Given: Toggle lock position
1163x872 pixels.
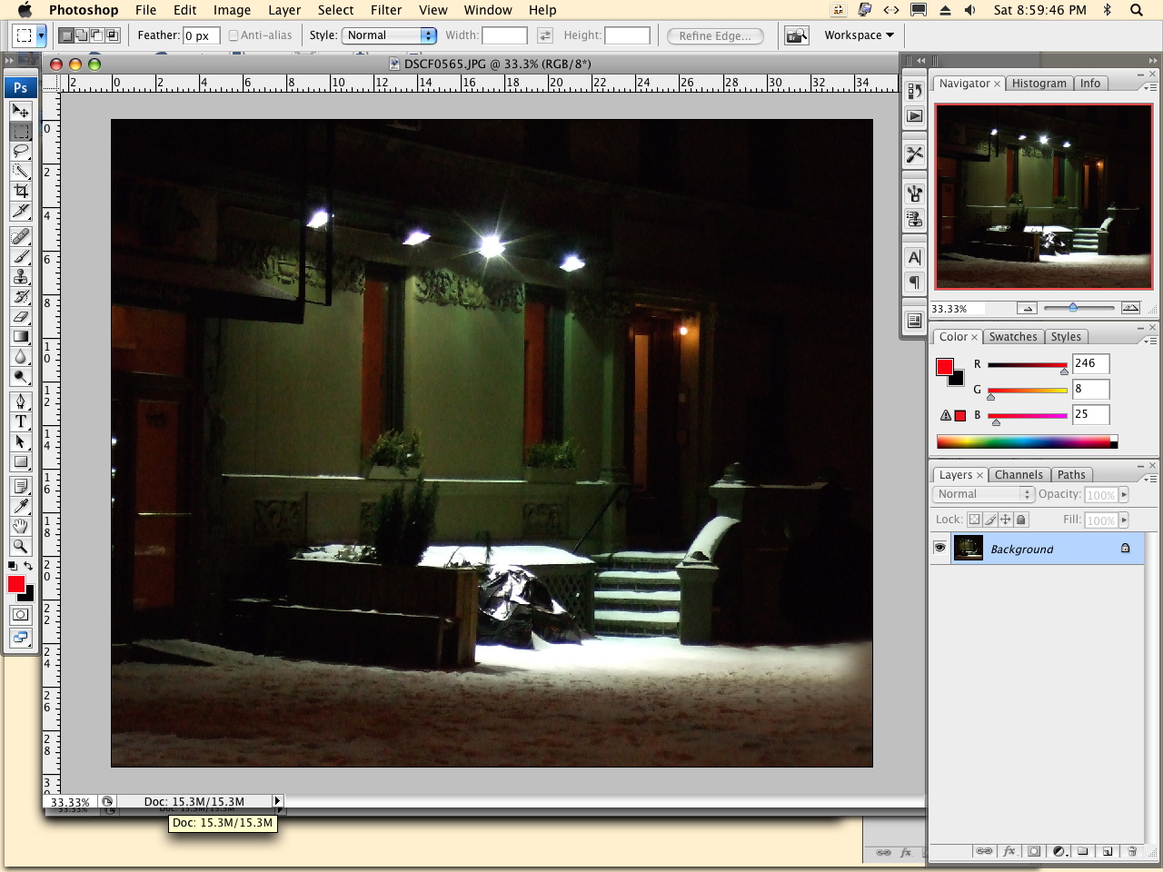Looking at the screenshot, I should 1006,520.
